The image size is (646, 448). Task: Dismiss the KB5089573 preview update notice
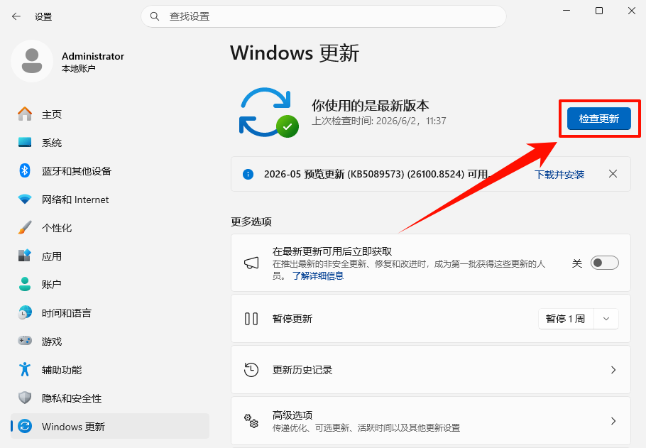click(x=613, y=174)
